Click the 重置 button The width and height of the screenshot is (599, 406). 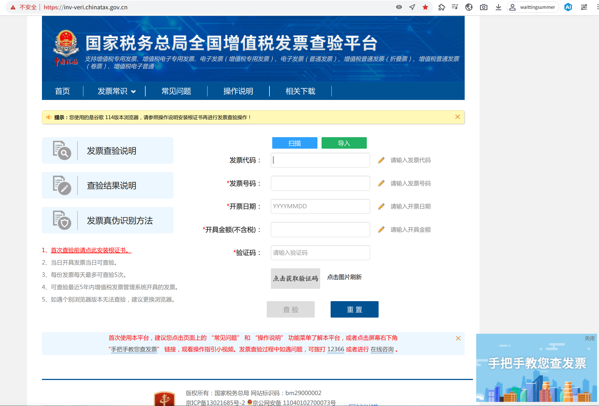click(354, 309)
